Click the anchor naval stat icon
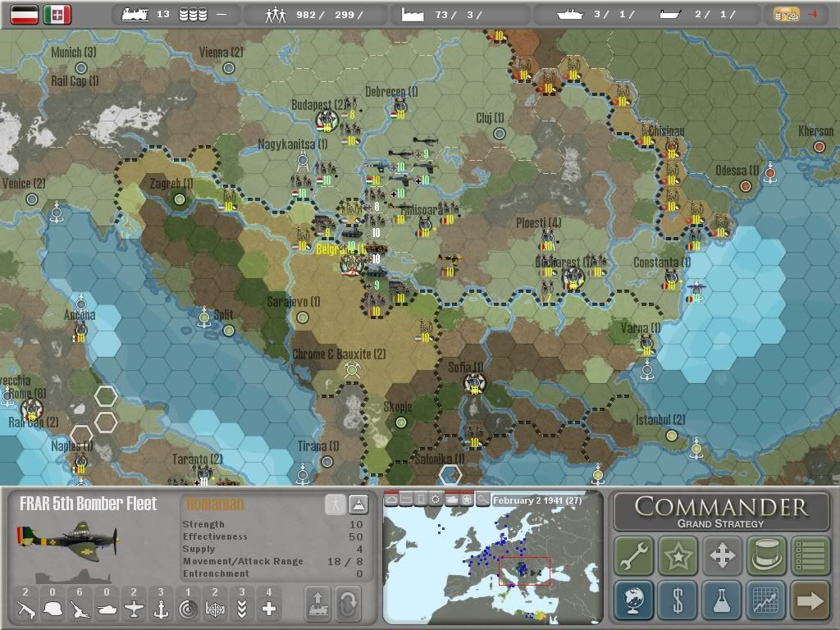This screenshot has height=630, width=840. tap(161, 609)
